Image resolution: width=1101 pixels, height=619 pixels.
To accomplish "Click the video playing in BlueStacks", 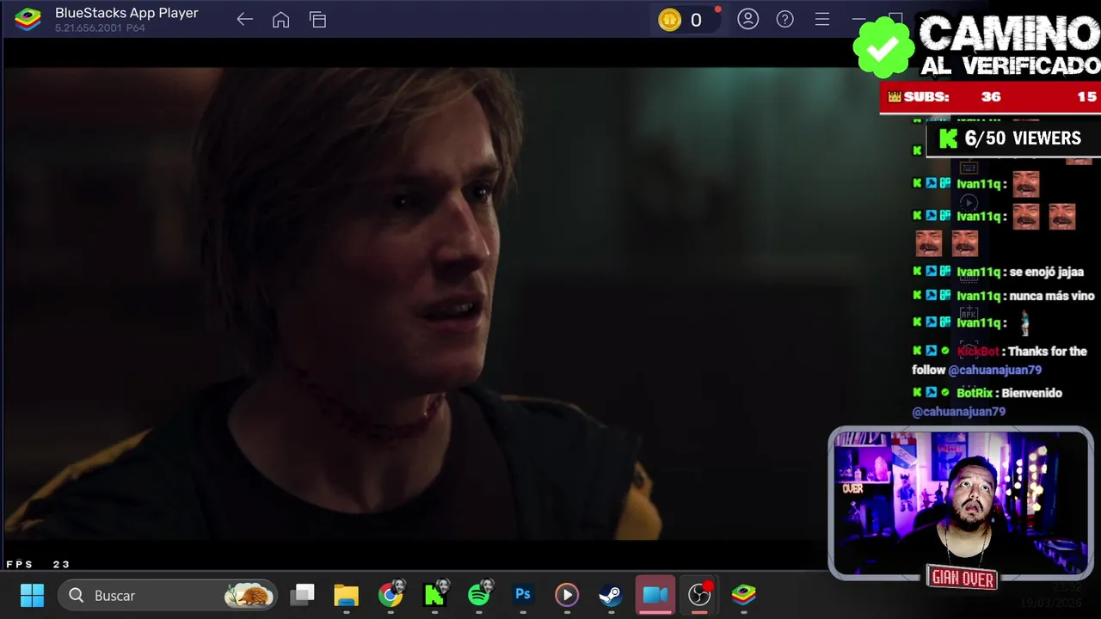I will click(434, 303).
